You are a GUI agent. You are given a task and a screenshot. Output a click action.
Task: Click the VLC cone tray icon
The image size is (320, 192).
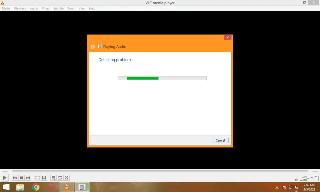pos(277,187)
